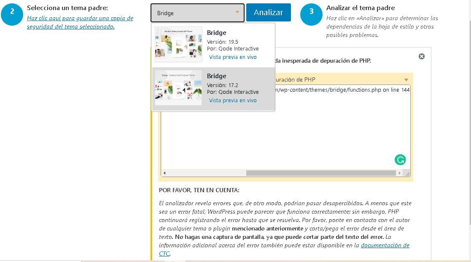Click the "Versión: 17.2" text
This screenshot has height=262, width=471.
click(x=223, y=85)
